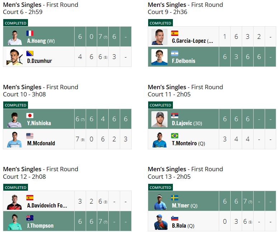
Task: Click the Court 10 match title heading
Action: pyautogui.click(x=41, y=91)
